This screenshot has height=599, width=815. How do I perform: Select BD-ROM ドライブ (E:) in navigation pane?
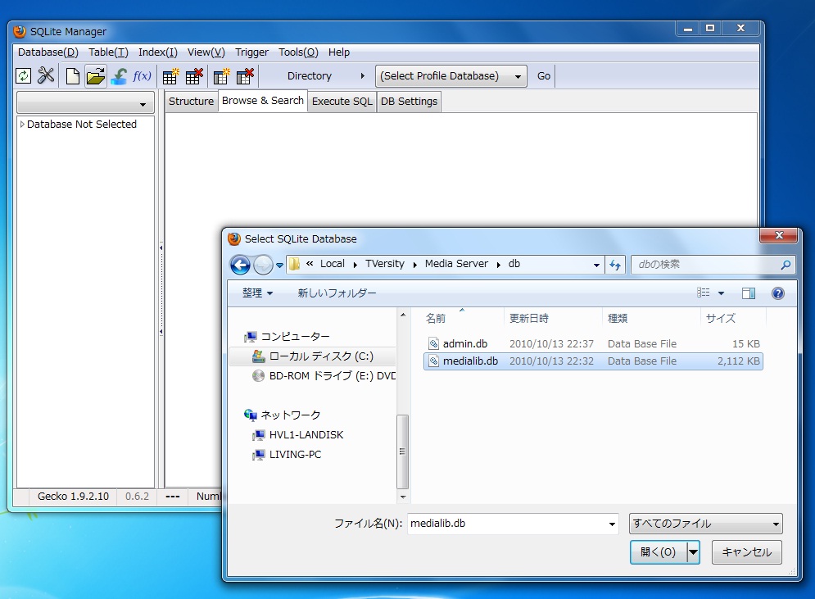(323, 376)
